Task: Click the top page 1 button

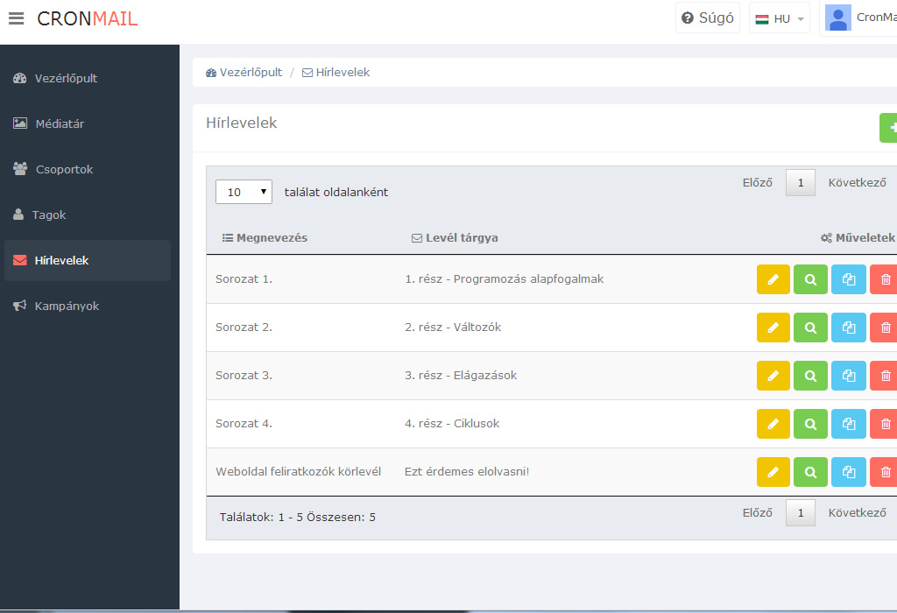Action: (801, 182)
